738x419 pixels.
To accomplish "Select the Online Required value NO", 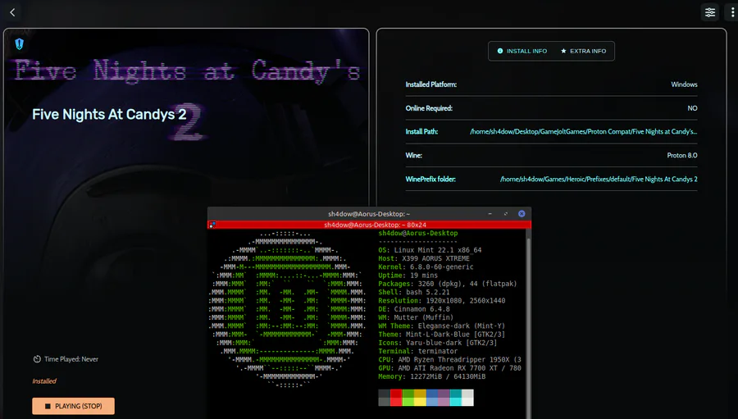I will (x=692, y=108).
